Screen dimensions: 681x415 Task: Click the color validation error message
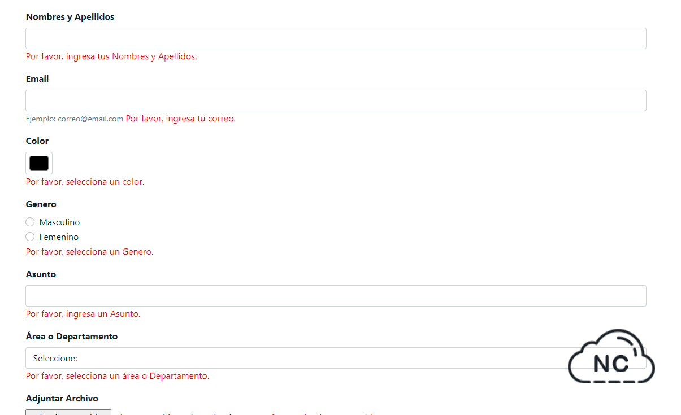click(85, 181)
